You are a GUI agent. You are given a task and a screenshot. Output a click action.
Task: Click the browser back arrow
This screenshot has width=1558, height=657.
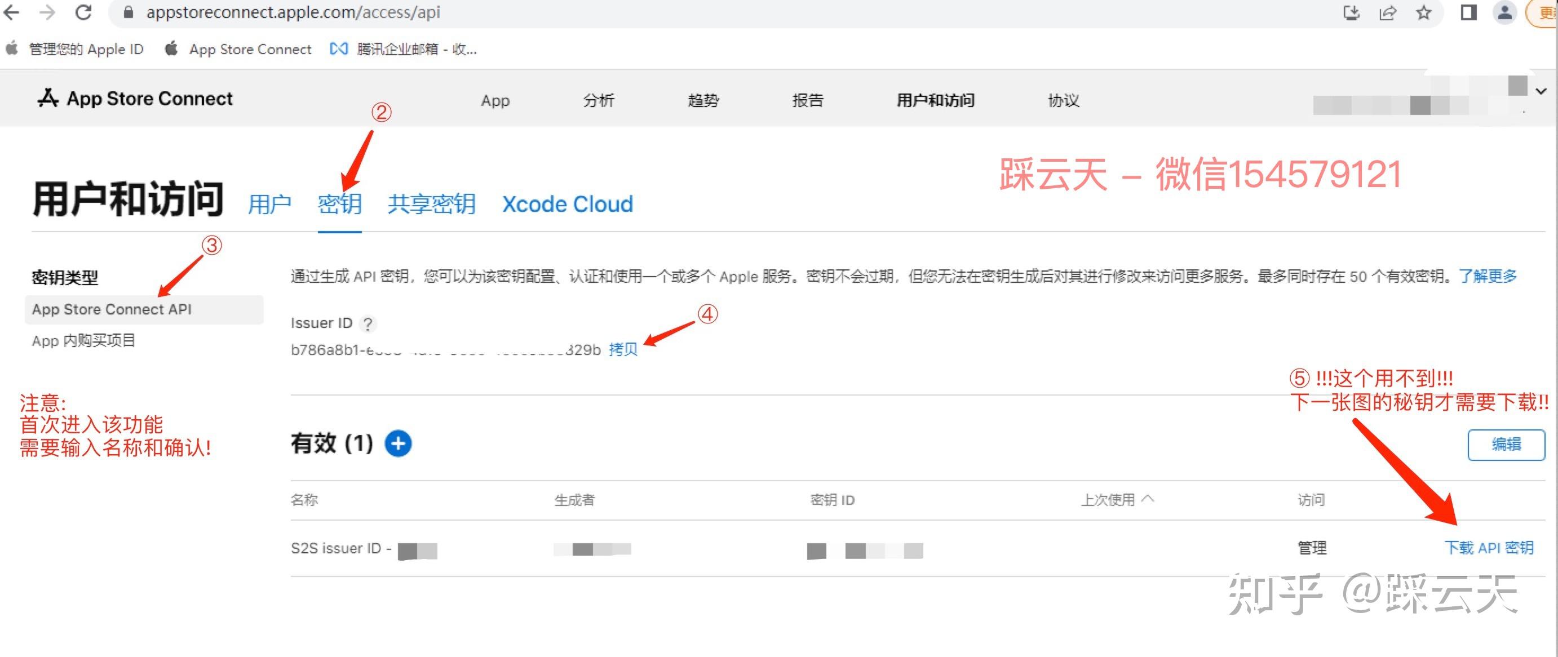point(12,12)
